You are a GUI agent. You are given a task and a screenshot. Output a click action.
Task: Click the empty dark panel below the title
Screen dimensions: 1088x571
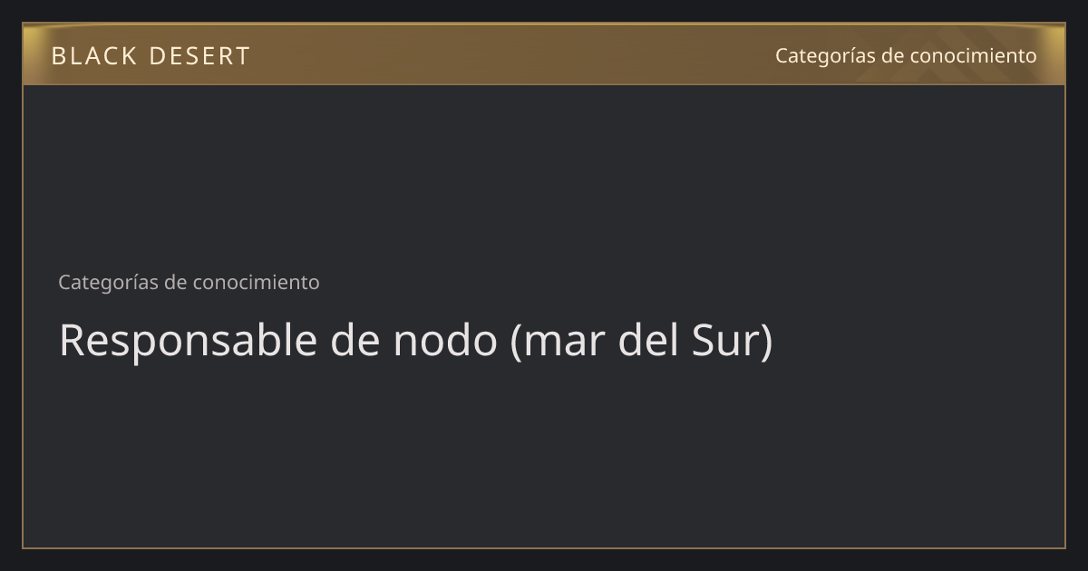(544, 458)
